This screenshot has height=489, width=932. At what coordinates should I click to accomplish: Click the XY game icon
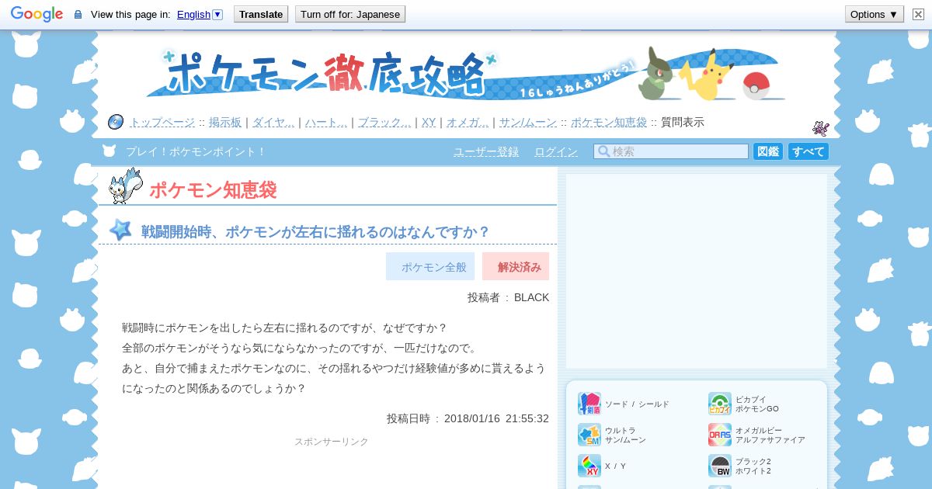589,466
